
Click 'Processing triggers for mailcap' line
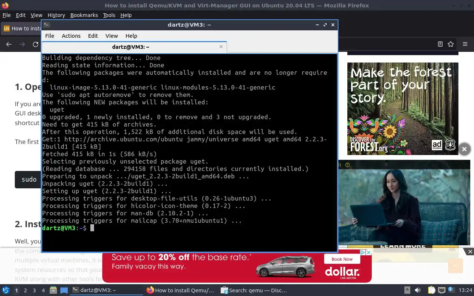(x=142, y=221)
